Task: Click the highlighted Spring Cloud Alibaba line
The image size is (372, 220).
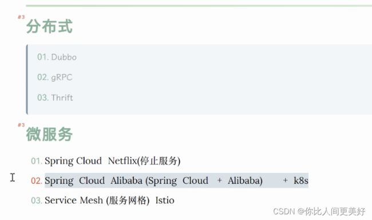Action: click(176, 180)
